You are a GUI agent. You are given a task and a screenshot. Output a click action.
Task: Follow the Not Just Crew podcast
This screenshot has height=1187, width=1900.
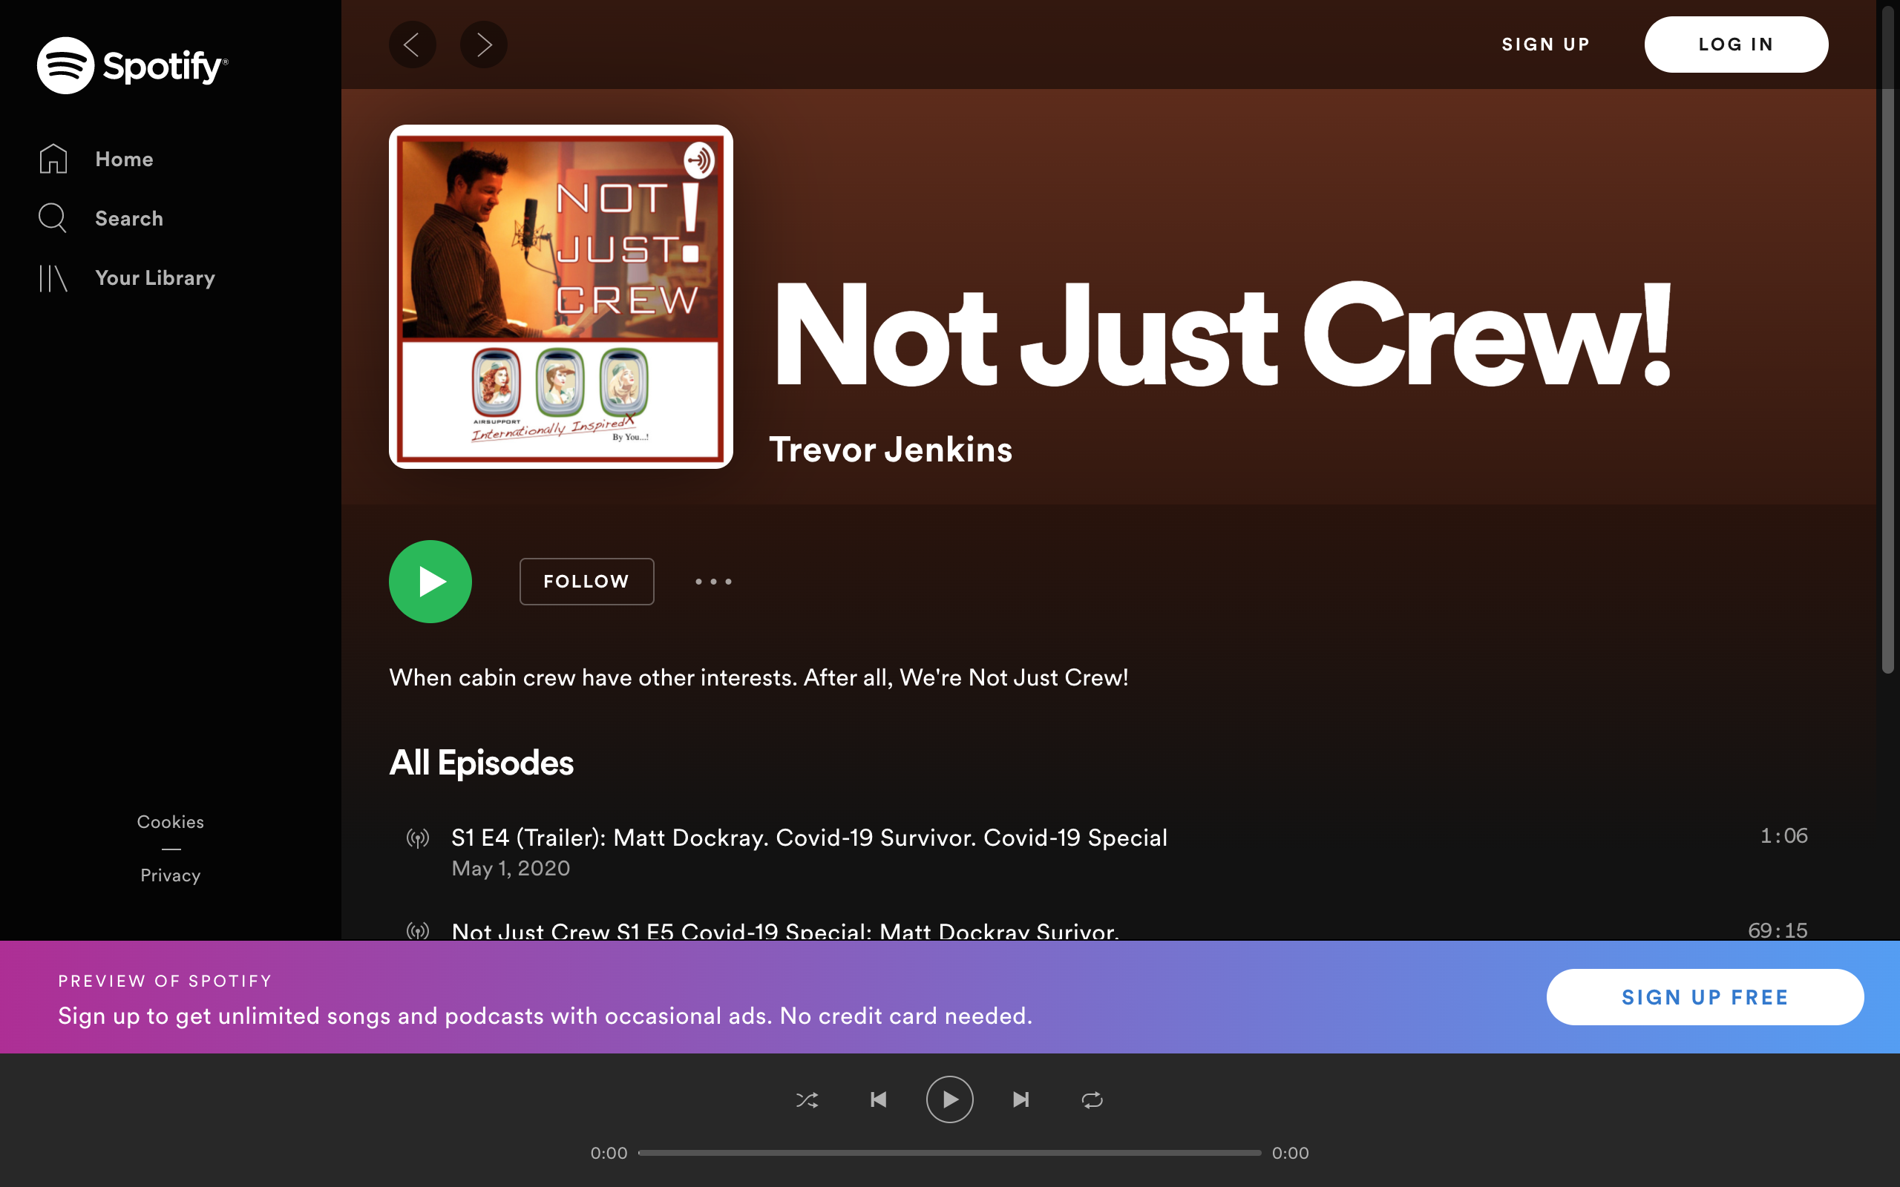point(586,582)
